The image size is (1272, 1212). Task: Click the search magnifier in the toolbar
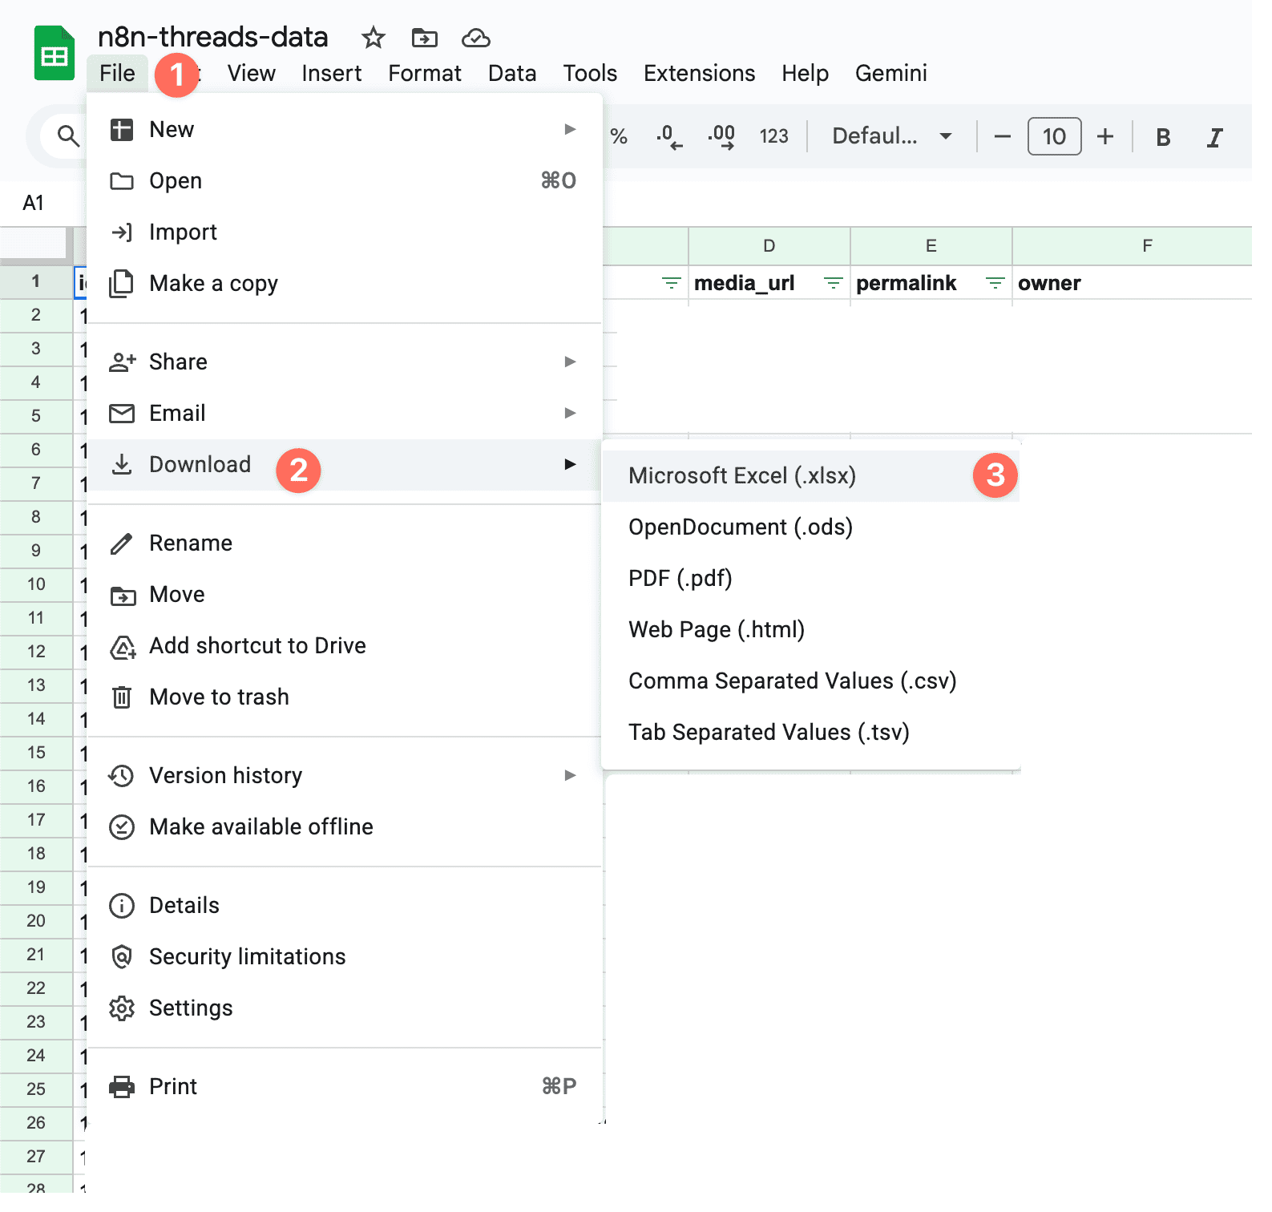tap(68, 136)
